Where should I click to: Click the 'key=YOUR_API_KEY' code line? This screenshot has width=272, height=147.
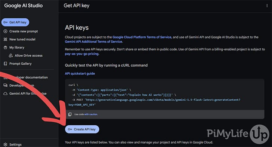click(x=82, y=105)
